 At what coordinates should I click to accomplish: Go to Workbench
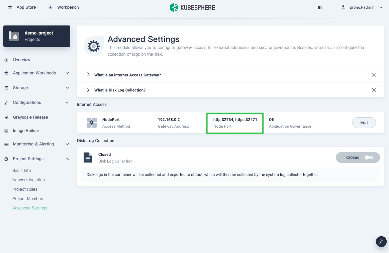point(68,7)
